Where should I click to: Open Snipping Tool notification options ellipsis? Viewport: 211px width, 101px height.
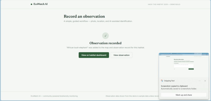coord(199,81)
